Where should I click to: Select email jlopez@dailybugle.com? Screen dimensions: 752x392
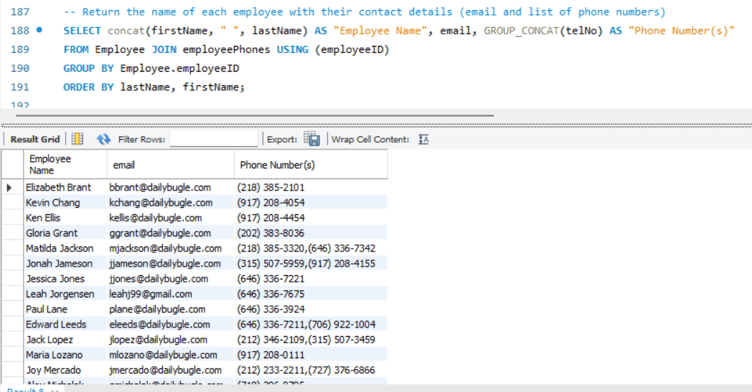[x=171, y=340]
